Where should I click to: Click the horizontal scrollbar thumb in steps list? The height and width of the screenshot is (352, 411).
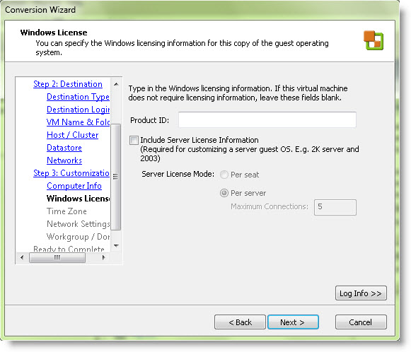(x=57, y=257)
